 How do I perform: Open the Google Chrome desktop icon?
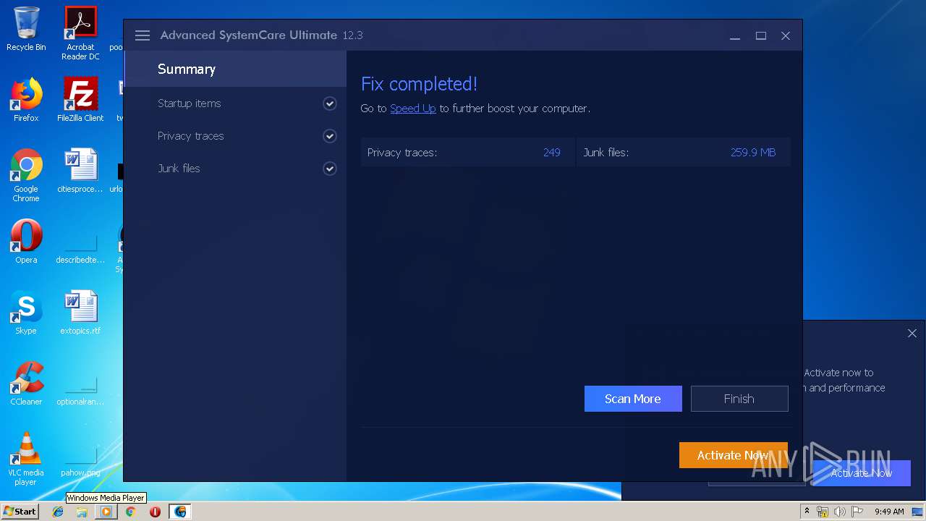(x=26, y=175)
